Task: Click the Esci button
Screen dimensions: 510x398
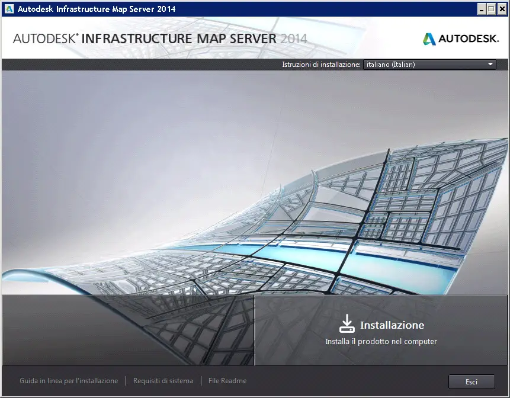Action: click(471, 382)
